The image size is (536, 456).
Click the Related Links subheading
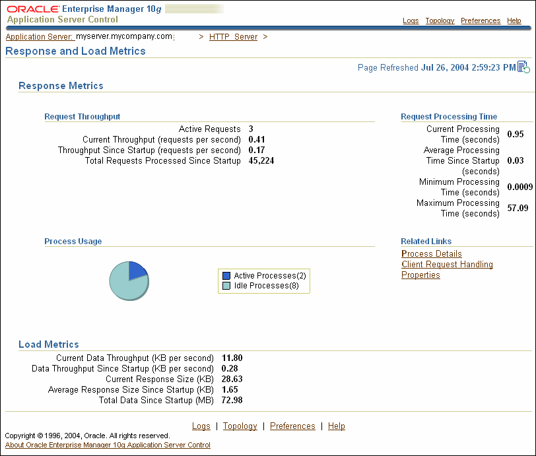426,242
